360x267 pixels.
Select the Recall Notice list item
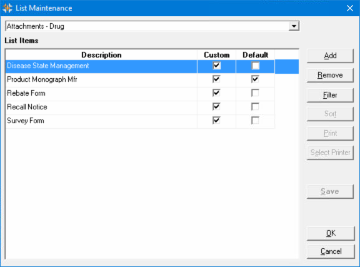(27, 107)
